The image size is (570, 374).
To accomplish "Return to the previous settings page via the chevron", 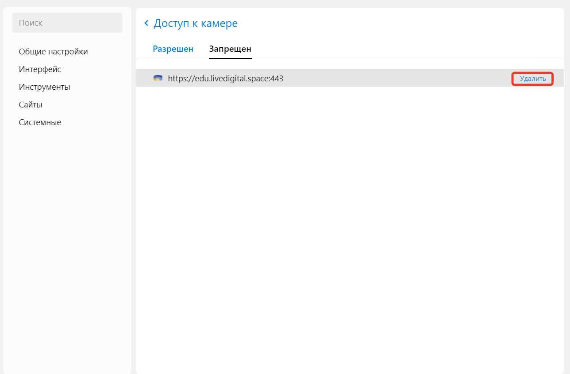I will point(146,23).
